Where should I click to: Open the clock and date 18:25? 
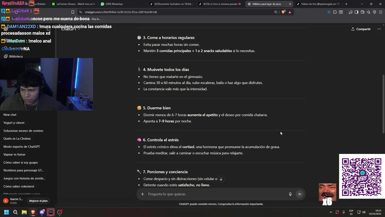click(x=375, y=212)
